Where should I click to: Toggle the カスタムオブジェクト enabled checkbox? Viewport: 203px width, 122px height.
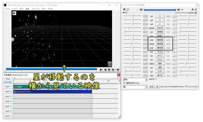click(196, 13)
